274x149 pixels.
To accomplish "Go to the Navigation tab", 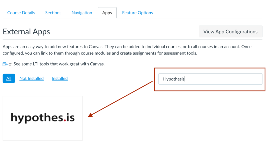I will point(82,13).
